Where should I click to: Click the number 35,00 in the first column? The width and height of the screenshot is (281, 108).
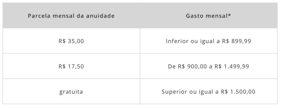(x=76, y=41)
